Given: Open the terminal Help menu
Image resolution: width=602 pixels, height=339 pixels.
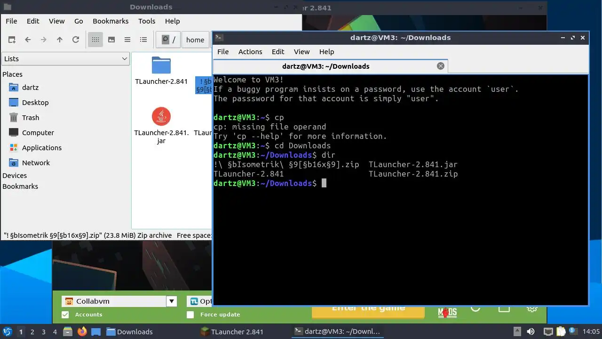Looking at the screenshot, I should tap(327, 52).
